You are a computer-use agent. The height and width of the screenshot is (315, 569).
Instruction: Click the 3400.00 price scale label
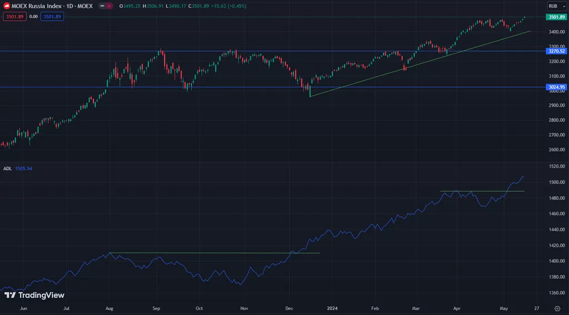pyautogui.click(x=557, y=32)
